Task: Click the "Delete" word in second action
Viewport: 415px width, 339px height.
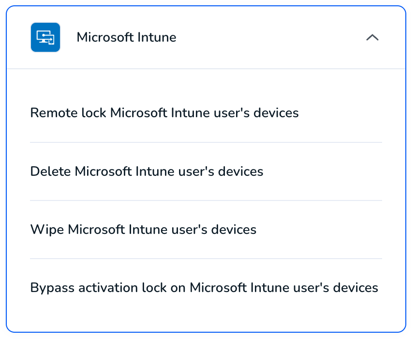Action: 51,171
